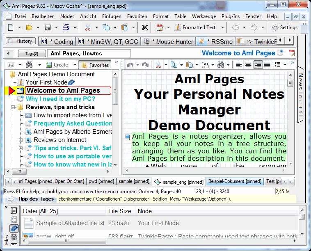
Task: Collapse the Reviews, tips and tricks folder
Action: pyautogui.click(x=13, y=107)
